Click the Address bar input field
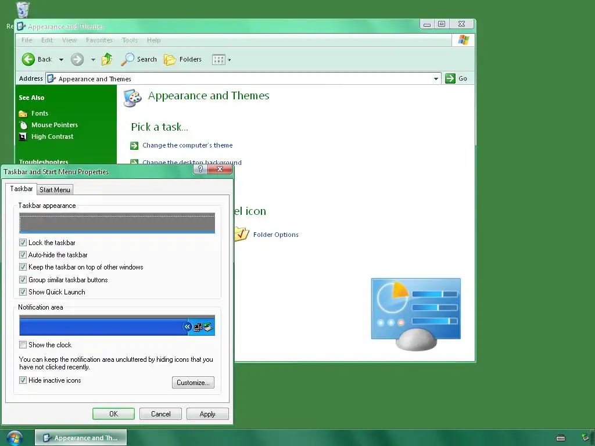 coord(243,78)
